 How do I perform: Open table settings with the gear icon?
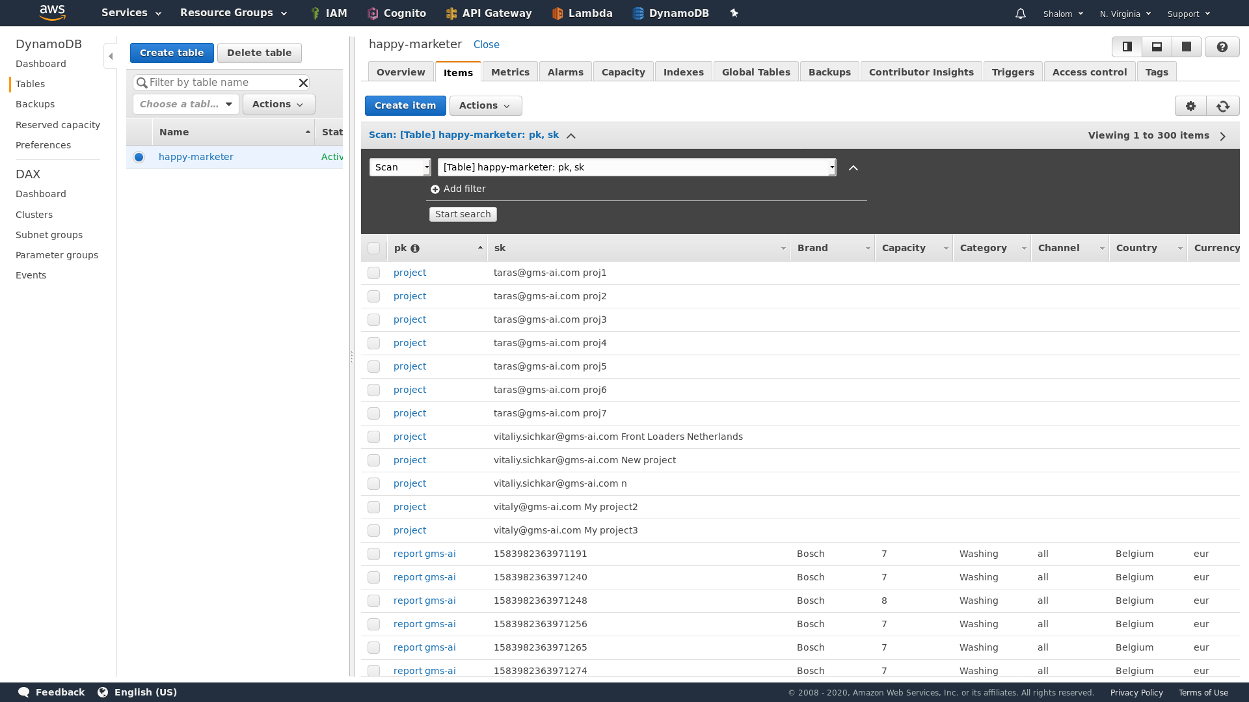click(x=1191, y=105)
